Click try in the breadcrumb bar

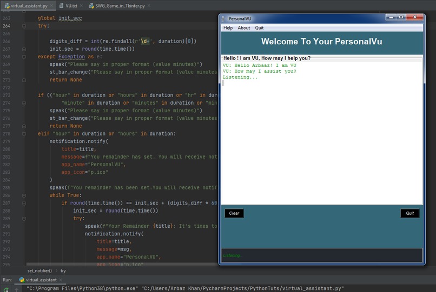pos(63,270)
